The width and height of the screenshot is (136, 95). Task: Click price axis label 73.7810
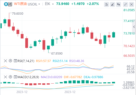pos(129,33)
